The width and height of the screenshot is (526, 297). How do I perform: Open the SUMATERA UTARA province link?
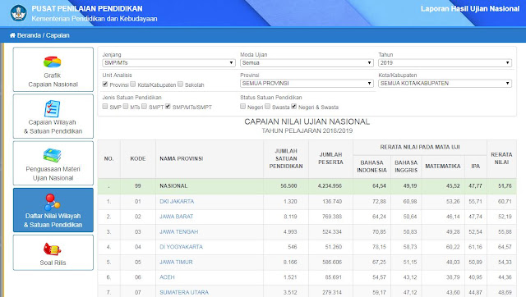click(184, 292)
